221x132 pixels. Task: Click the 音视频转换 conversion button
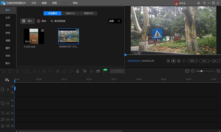[x=58, y=21]
